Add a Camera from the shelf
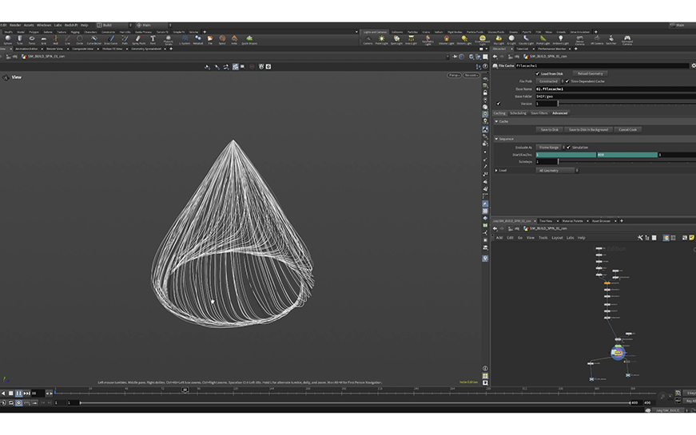Viewport: 696px width, 435px height. (368, 39)
